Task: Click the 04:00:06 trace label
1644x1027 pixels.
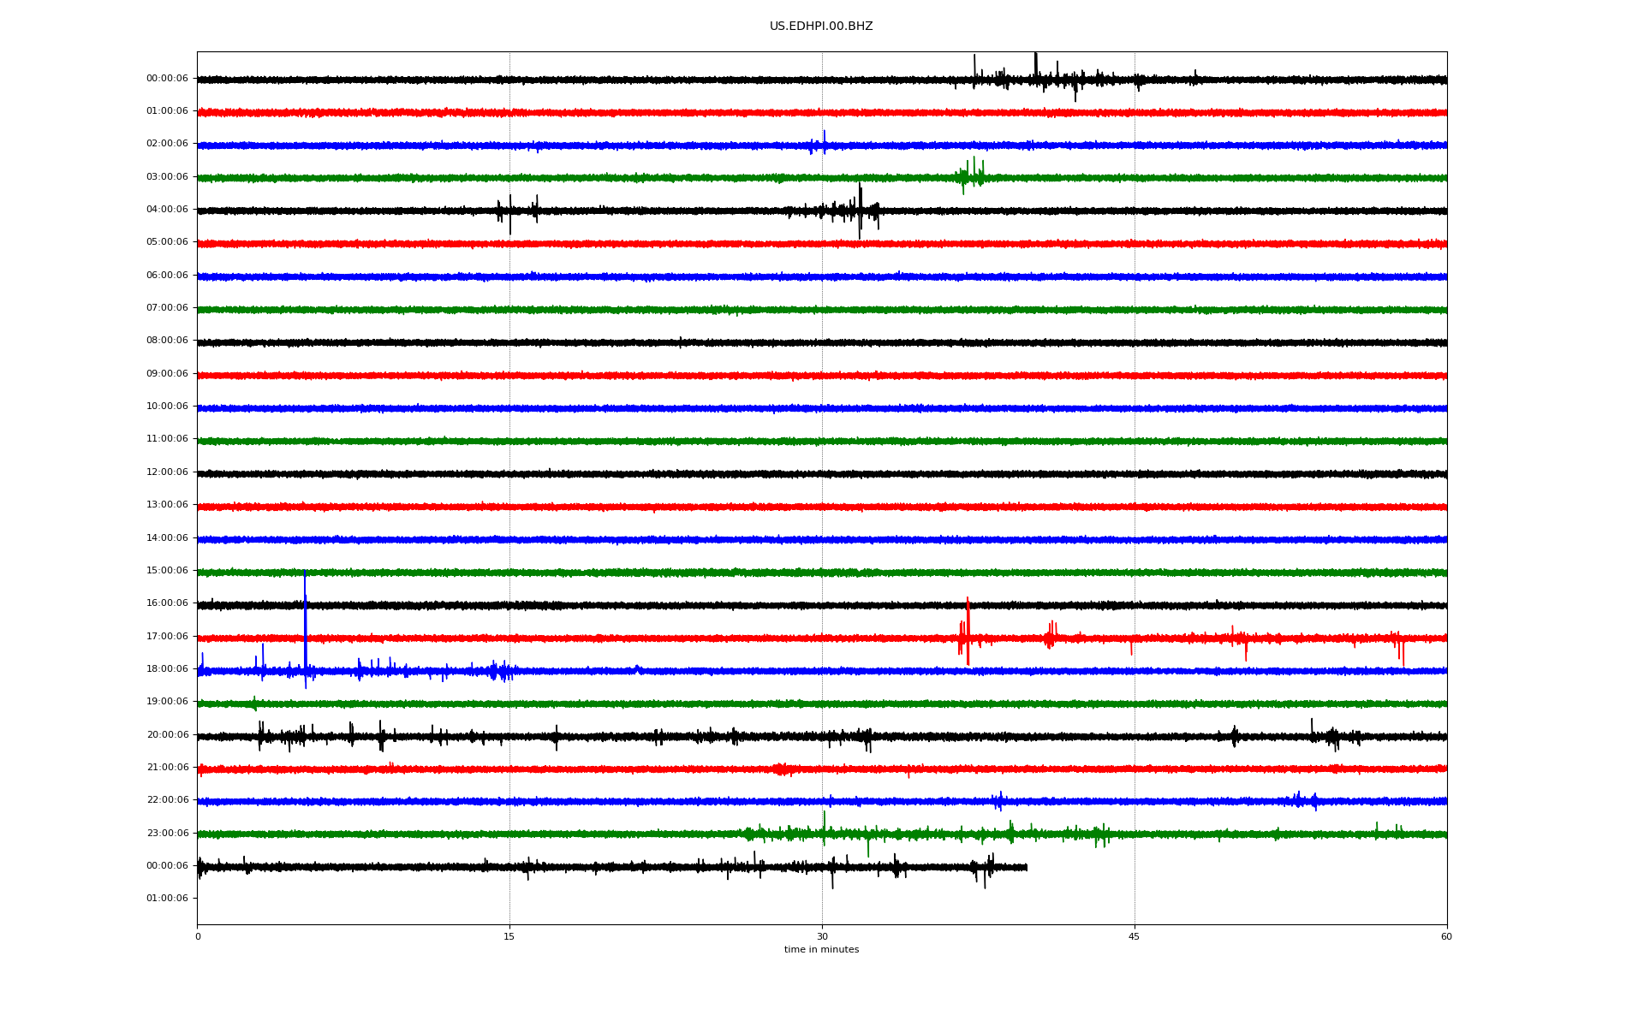Action: point(167,210)
